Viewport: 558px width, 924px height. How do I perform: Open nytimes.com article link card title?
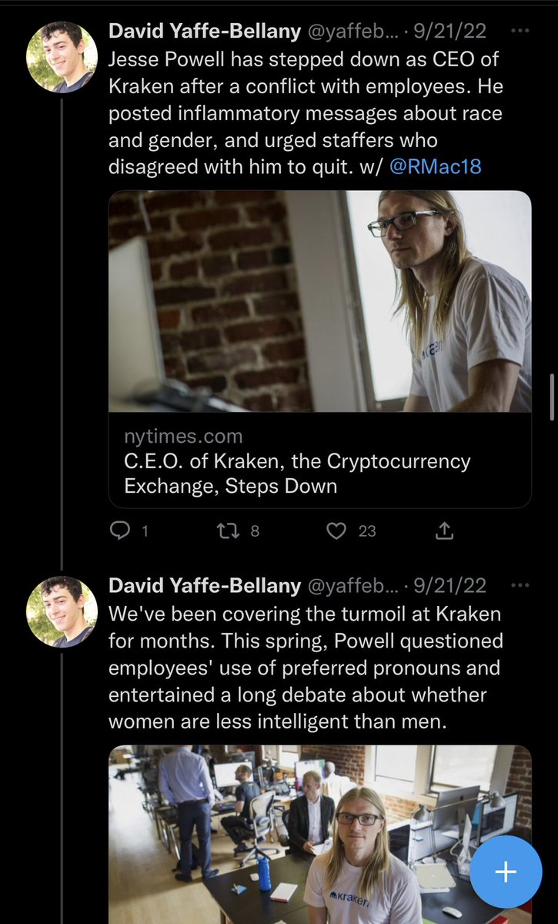coord(297,474)
